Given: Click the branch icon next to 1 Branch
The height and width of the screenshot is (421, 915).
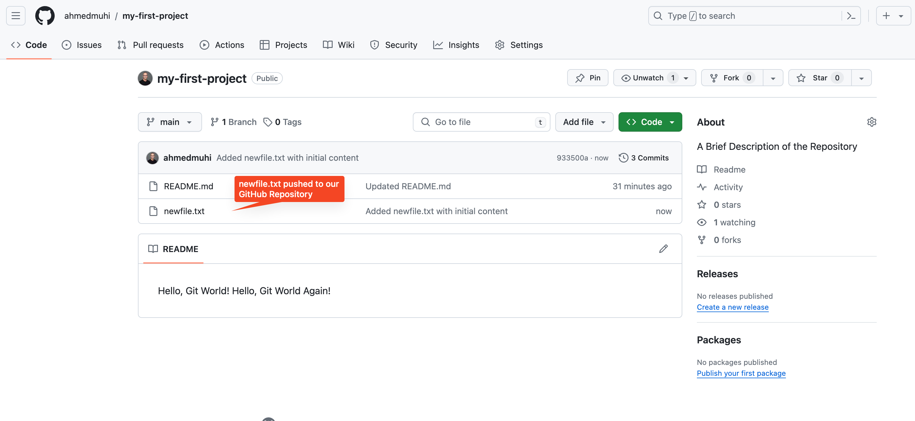Looking at the screenshot, I should point(214,122).
